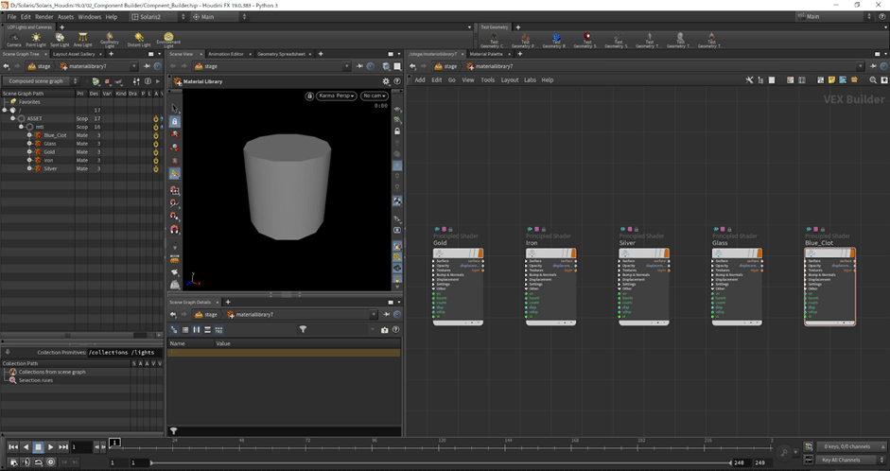The height and width of the screenshot is (471, 890).
Task: Open the Layout menu in network editor
Action: 510,79
